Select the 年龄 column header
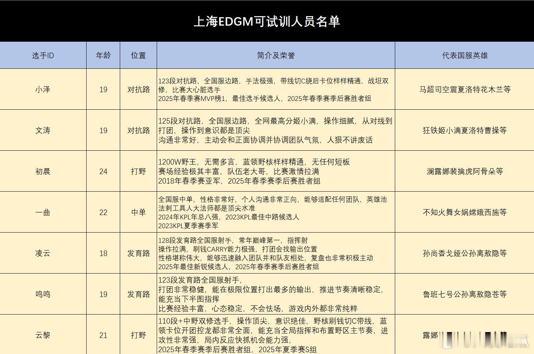 point(103,55)
